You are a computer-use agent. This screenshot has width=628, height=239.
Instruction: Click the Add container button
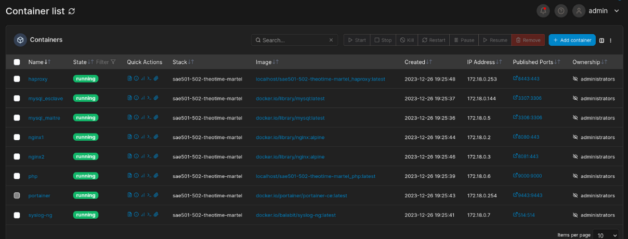click(571, 40)
